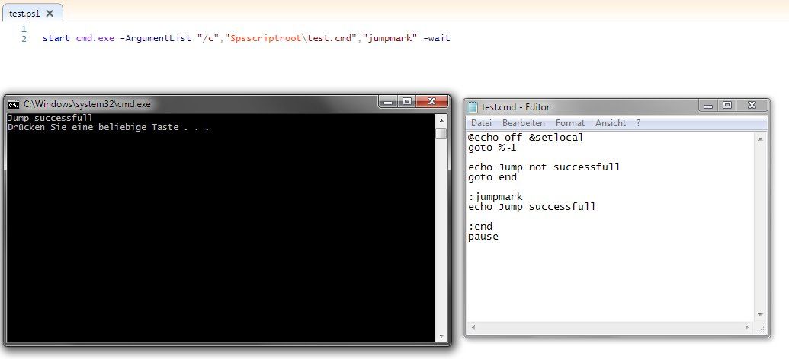This screenshot has height=359, width=789.
Task: Open the ? help menu in Notepad
Action: 639,123
